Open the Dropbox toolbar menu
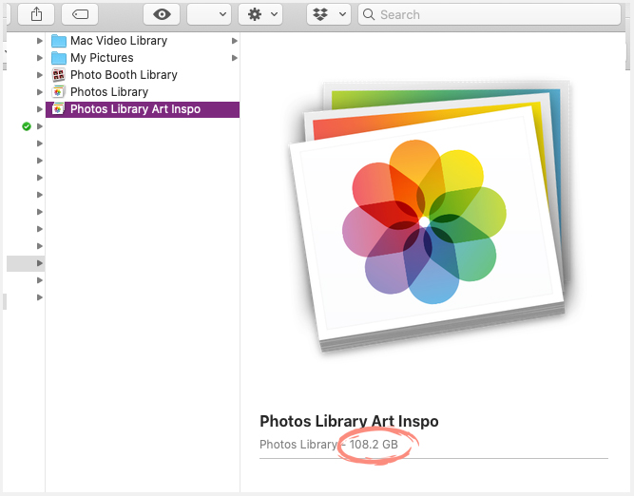 329,14
